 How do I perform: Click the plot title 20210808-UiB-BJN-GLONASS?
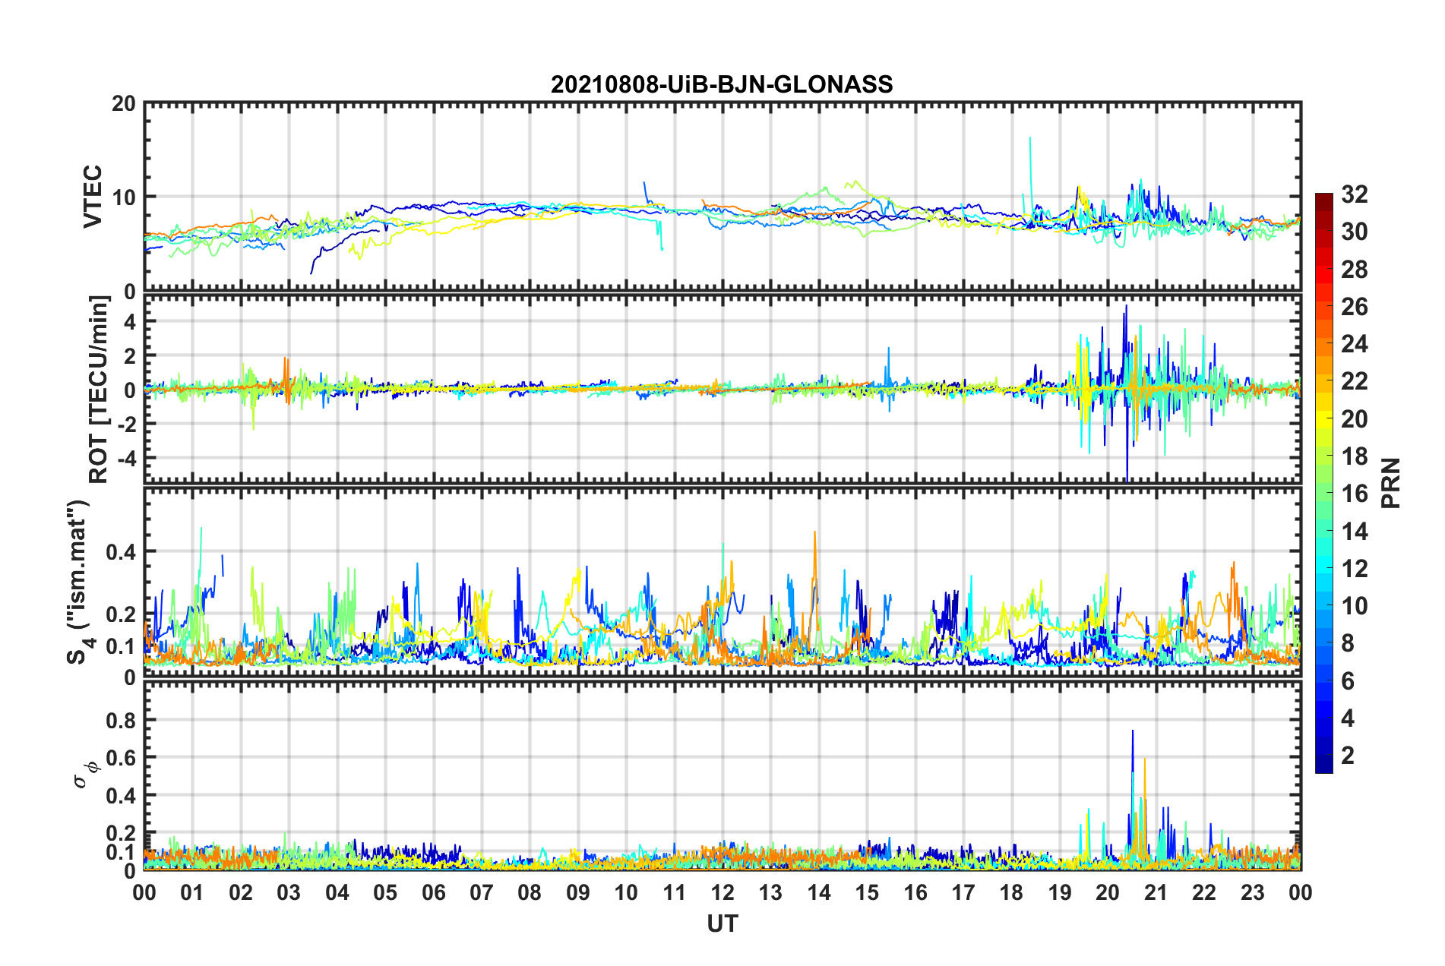[x=722, y=84]
